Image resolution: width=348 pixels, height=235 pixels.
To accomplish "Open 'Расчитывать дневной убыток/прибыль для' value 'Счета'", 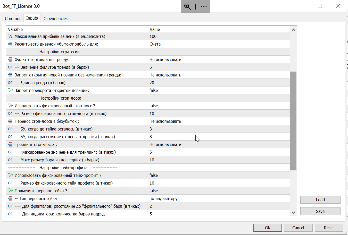I will point(155,44).
